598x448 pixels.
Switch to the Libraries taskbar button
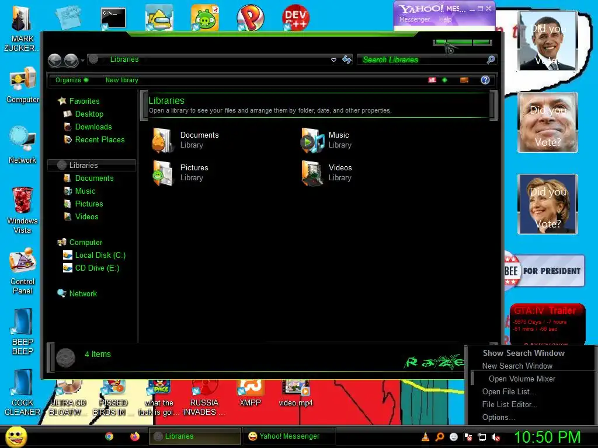194,436
